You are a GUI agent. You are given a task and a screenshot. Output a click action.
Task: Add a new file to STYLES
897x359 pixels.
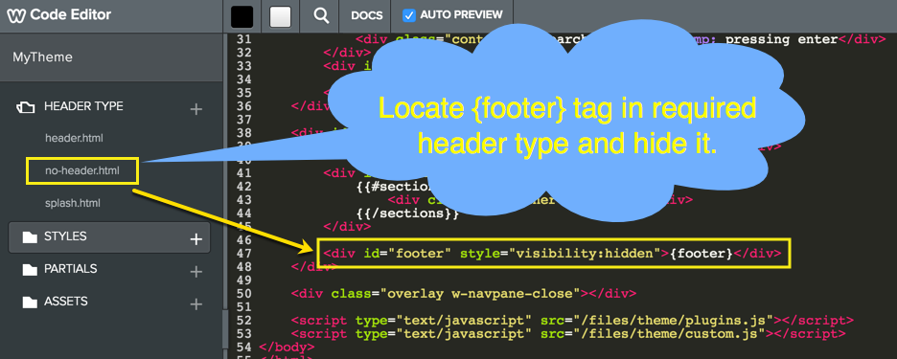(196, 239)
